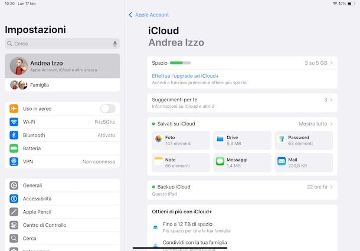Open the Note 66 elementi tile
The image size is (360, 251).
coord(181,163)
